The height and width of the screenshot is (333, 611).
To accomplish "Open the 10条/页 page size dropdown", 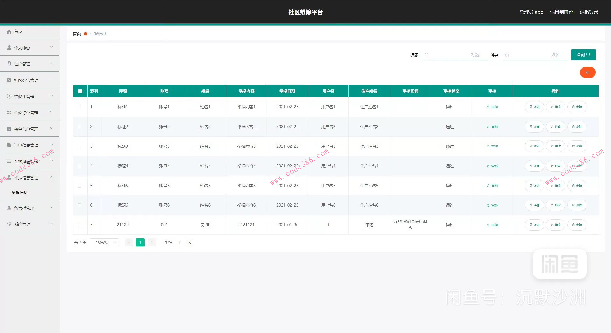I will click(105, 242).
